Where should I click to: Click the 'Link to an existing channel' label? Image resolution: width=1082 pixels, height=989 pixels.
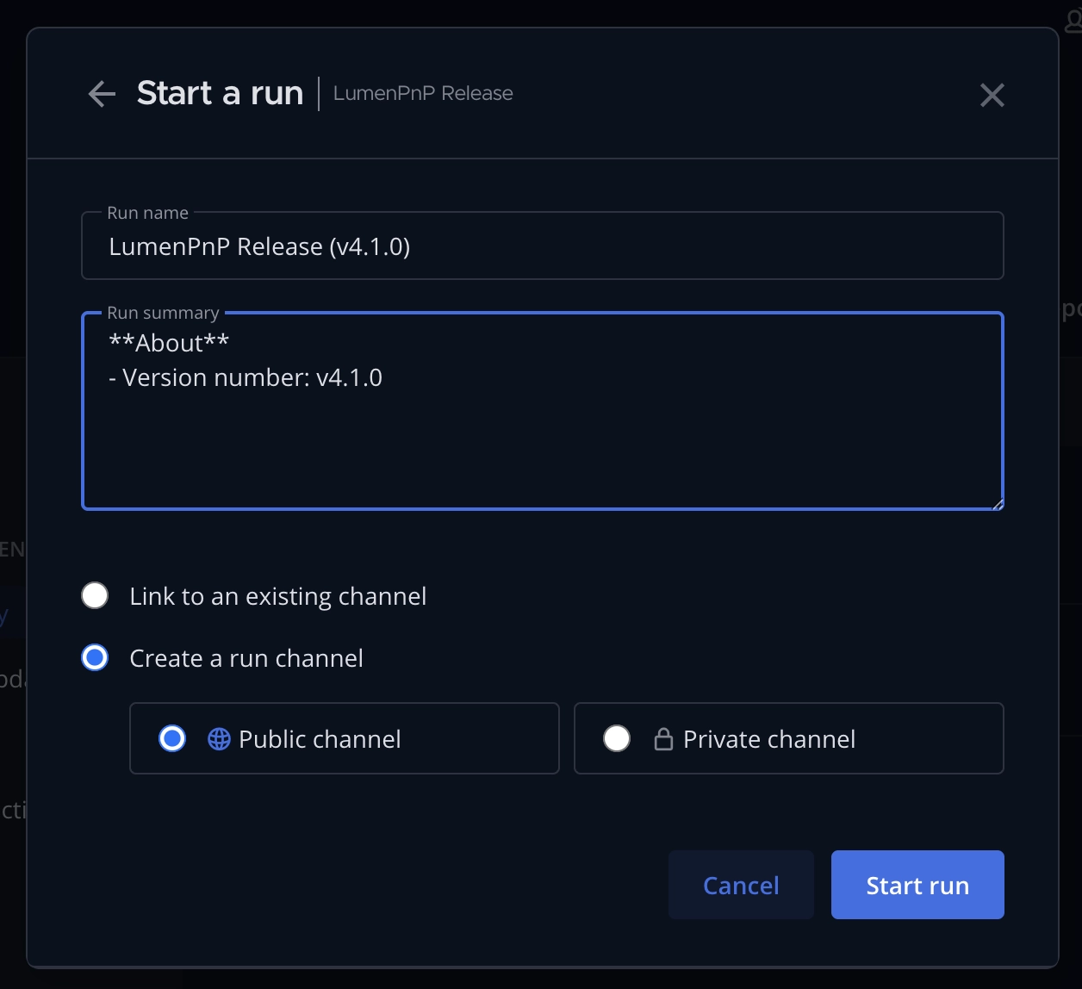coord(277,596)
